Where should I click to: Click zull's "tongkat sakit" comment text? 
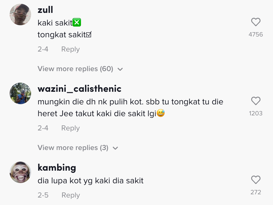coord(64,35)
